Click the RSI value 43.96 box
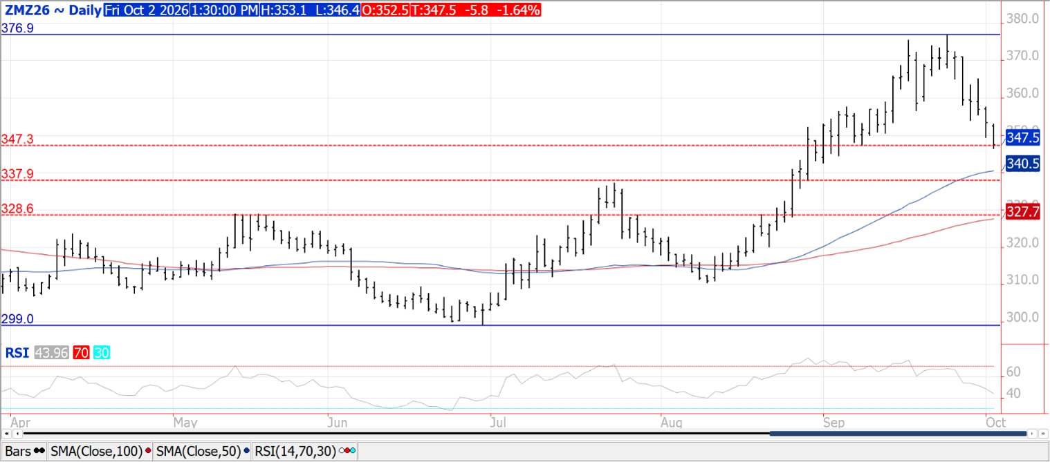The image size is (1050, 462). [50, 353]
